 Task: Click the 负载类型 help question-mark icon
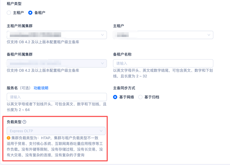(x=24, y=122)
